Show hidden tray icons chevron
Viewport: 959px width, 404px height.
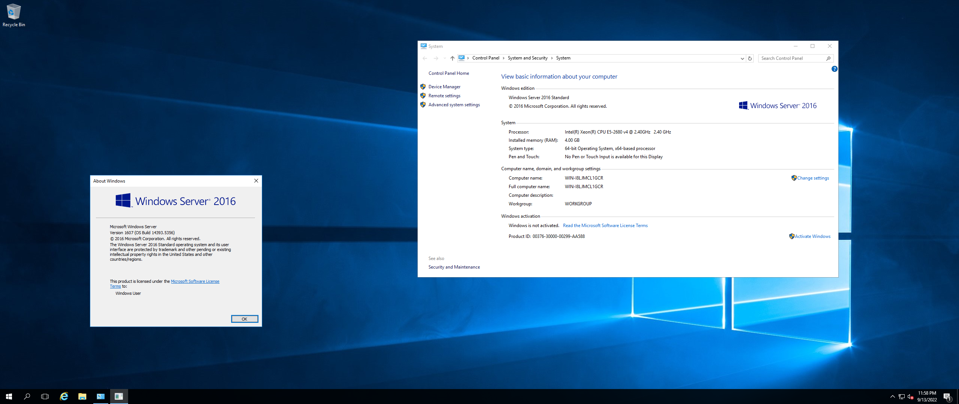(x=892, y=397)
